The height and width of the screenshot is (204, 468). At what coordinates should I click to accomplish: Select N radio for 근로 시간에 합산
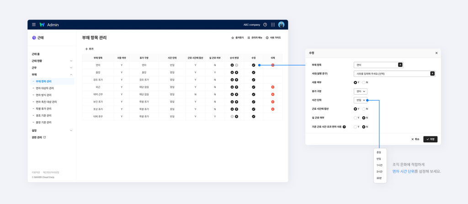[x=364, y=109]
